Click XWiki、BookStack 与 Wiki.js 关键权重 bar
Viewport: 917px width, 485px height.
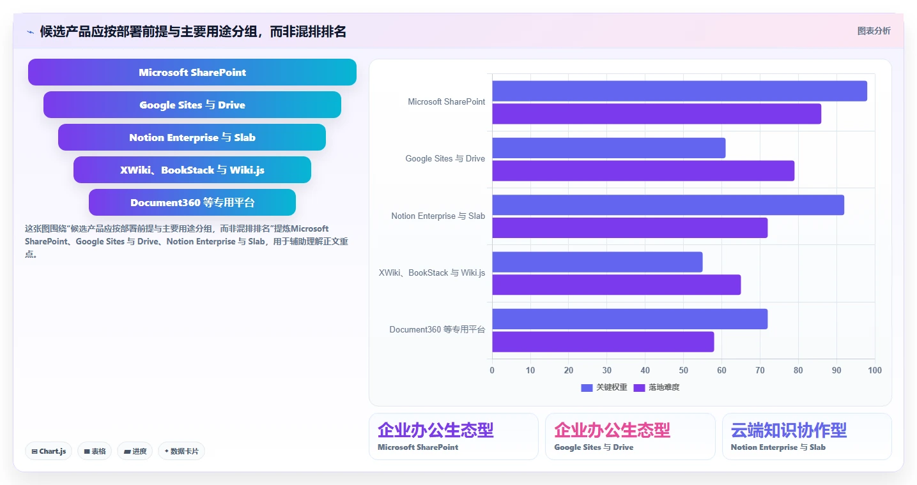pos(597,262)
